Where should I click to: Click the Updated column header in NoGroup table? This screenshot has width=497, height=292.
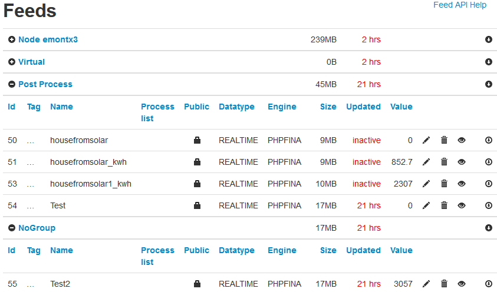[x=363, y=251]
